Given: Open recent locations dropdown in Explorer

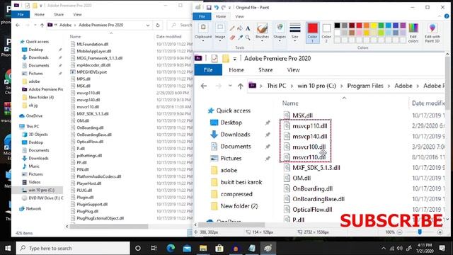Looking at the screenshot, I should coord(35,25).
